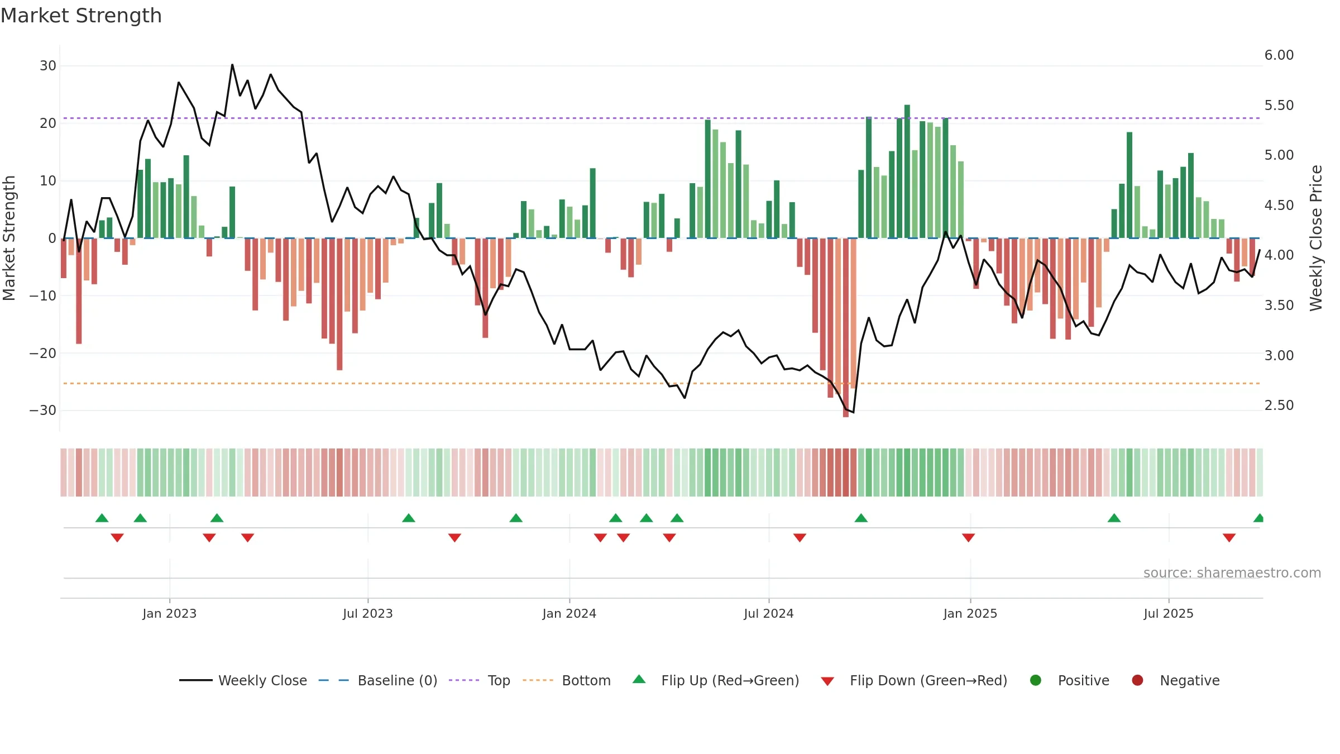Image resolution: width=1340 pixels, height=754 pixels.
Task: Click the Jan 2025 axis label
Action: click(x=970, y=613)
